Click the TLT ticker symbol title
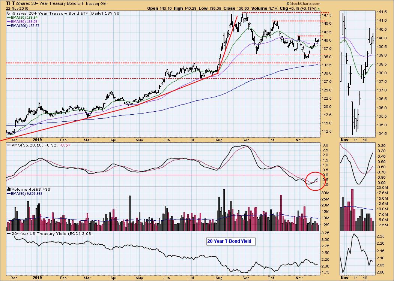 point(11,3)
